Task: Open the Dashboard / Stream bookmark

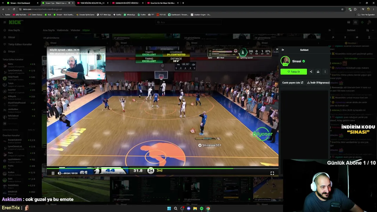Action: tap(178, 15)
